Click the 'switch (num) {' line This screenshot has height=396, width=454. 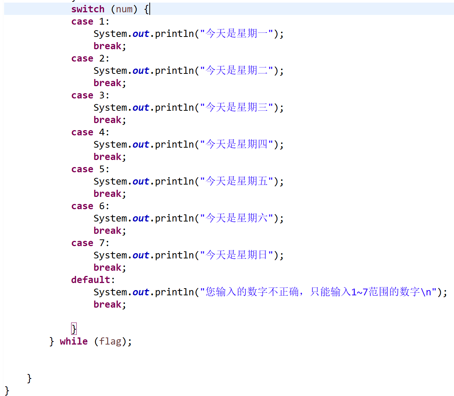[110, 9]
